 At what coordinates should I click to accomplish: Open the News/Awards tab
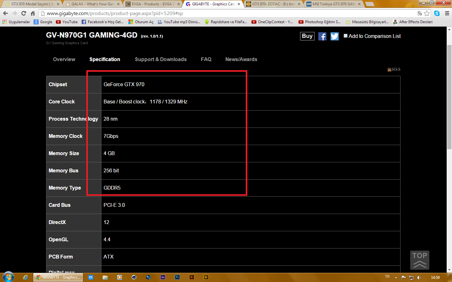tap(241, 60)
